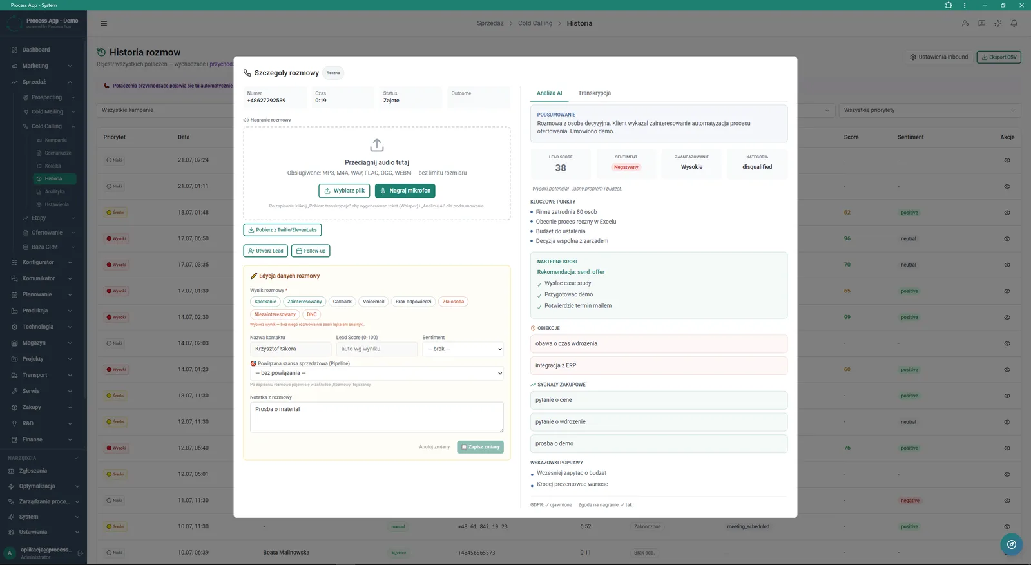Toggle the hamburger sidebar menu
Screen dimensions: 1031x565
pos(104,23)
